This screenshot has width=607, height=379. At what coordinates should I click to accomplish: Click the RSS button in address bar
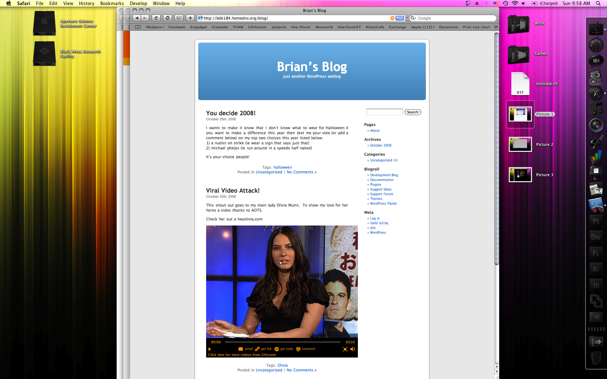tap(400, 18)
